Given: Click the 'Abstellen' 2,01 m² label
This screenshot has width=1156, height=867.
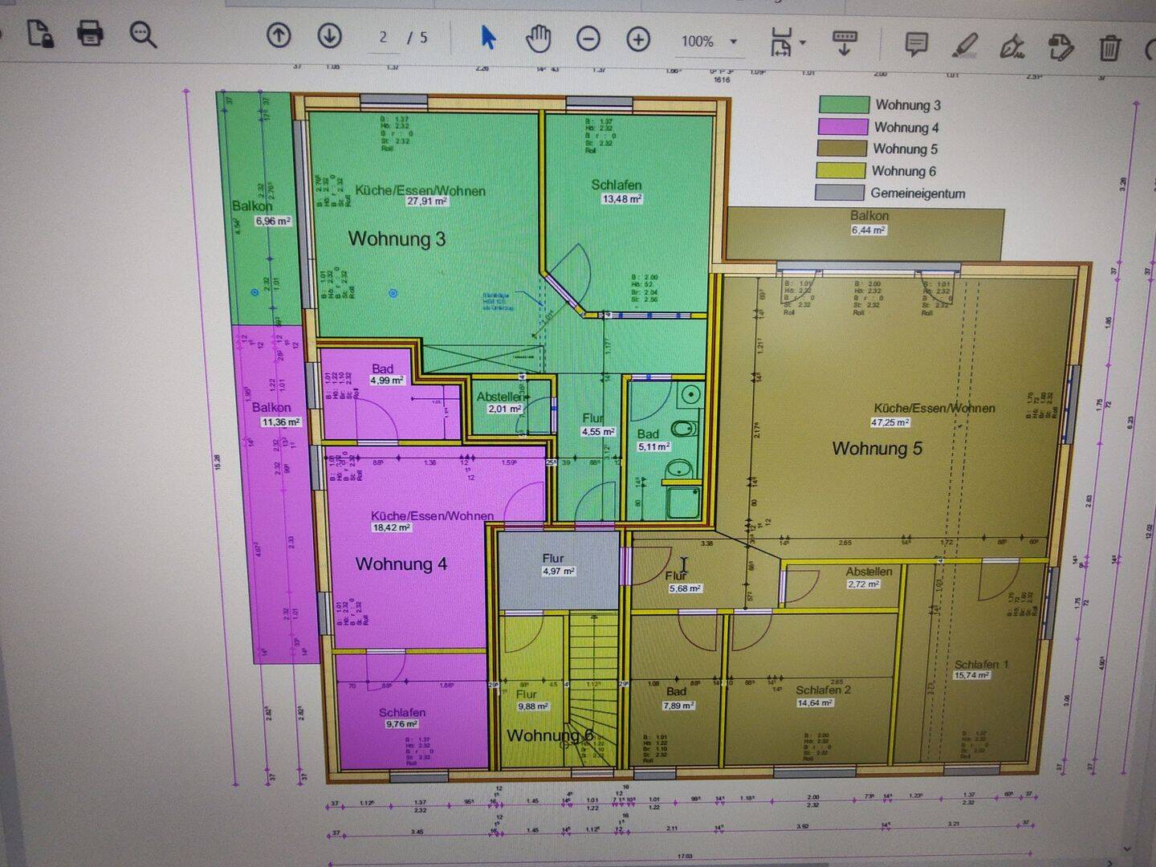Looking at the screenshot, I should tap(500, 397).
